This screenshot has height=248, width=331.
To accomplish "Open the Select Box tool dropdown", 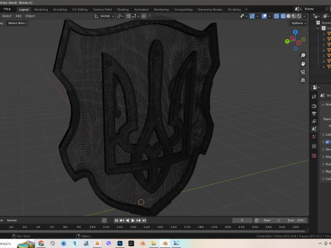I will pyautogui.click(x=17, y=23).
